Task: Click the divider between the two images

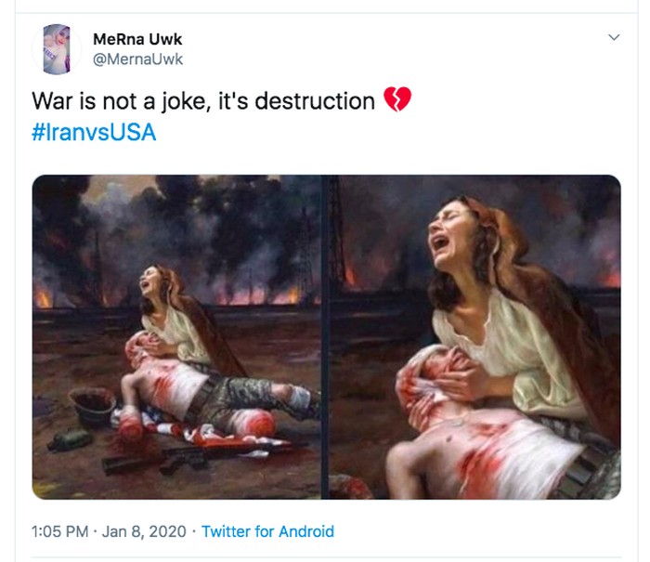Action: (x=324, y=336)
